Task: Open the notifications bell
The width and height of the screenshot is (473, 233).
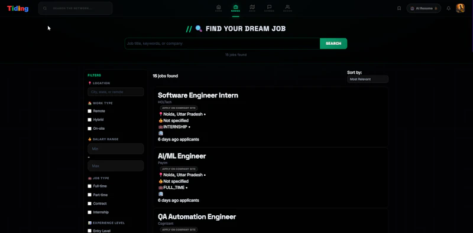Action: click(449, 8)
